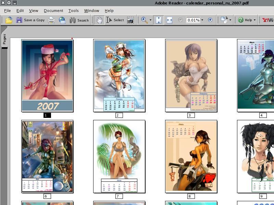This screenshot has height=205, width=274.
Task: Click the page number label 9
Action: pos(263,196)
